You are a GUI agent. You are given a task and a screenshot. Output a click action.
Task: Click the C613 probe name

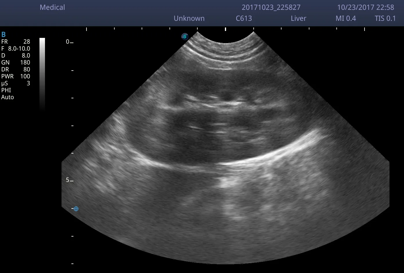coord(244,18)
